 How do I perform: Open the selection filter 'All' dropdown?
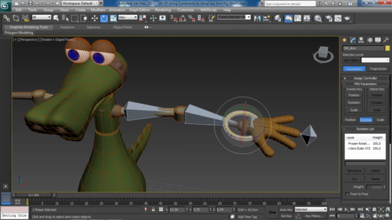point(42,17)
